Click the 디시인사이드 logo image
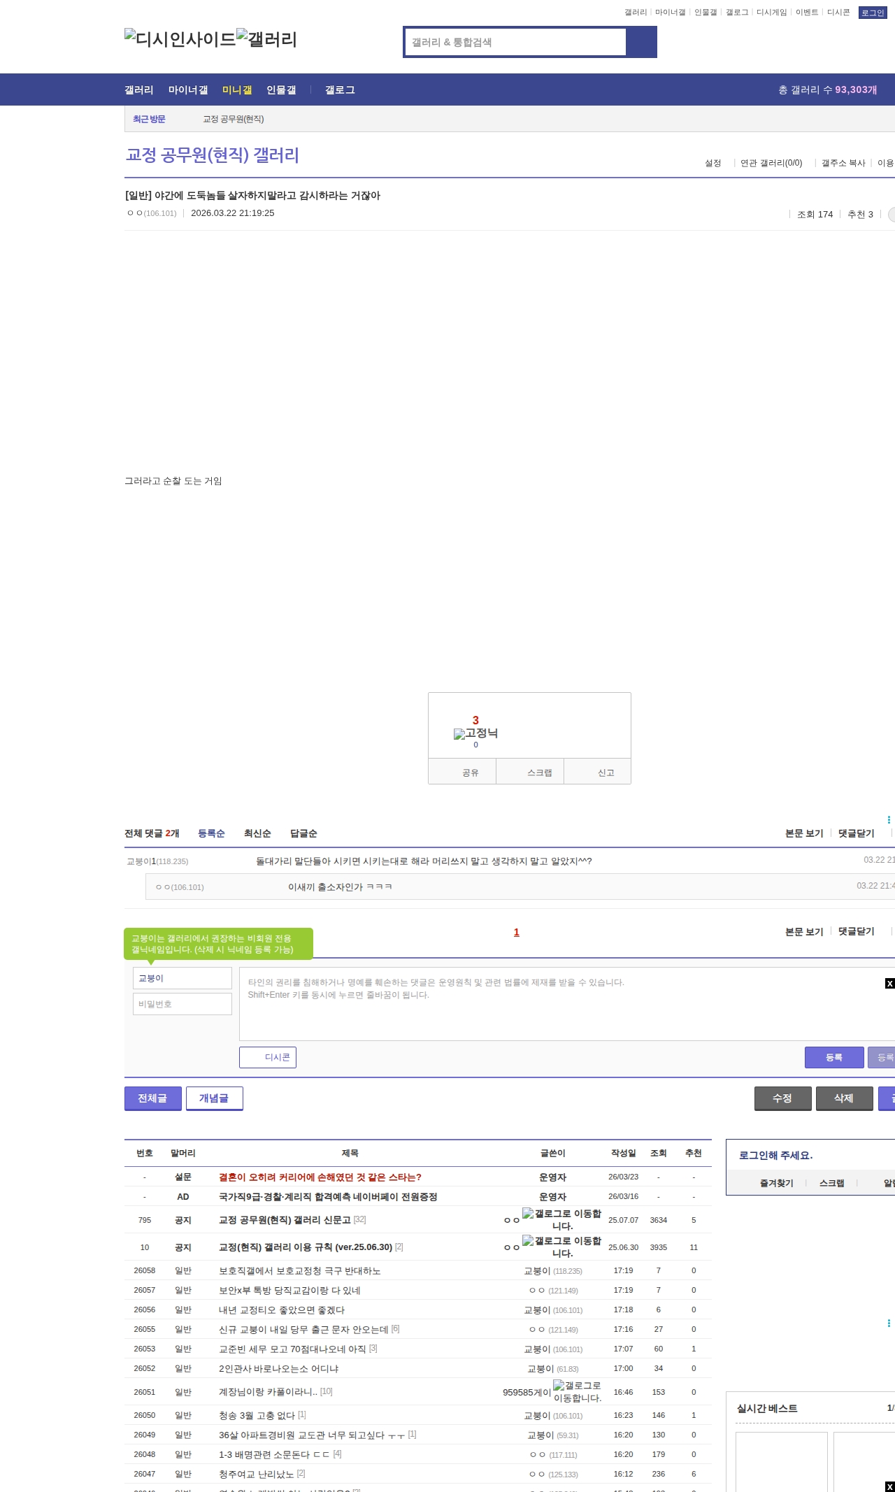895x1492 pixels. 180,39
